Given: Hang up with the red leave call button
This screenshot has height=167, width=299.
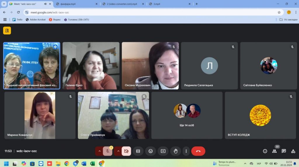Looking at the screenshot, I should 198,151.
